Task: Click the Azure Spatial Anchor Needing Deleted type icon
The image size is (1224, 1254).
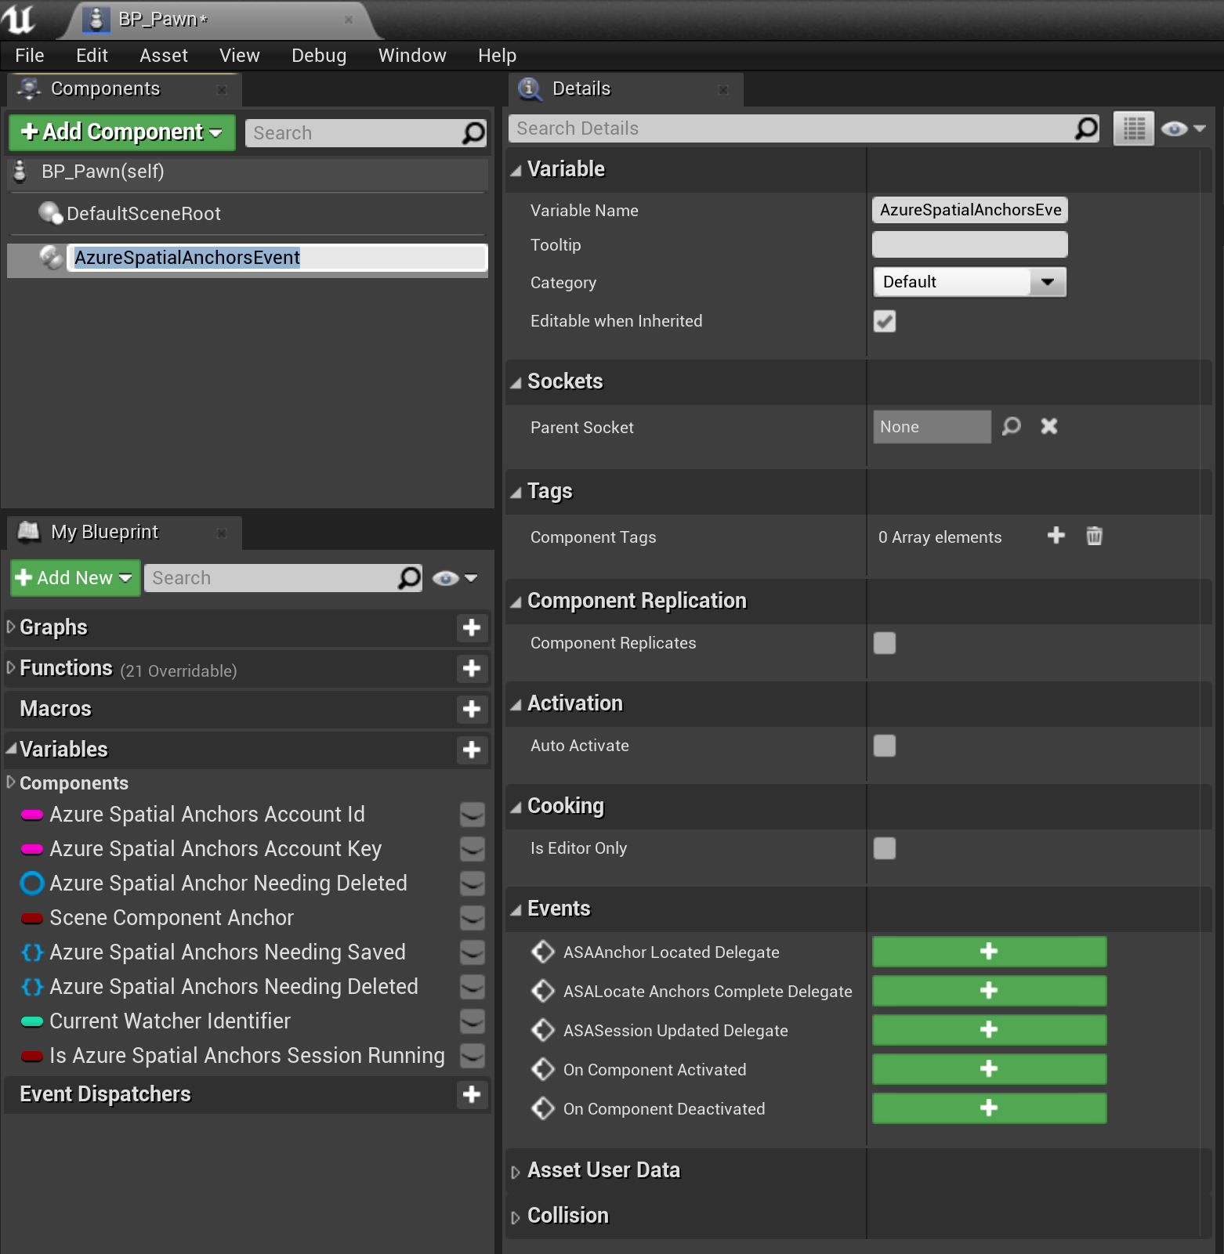Action: coord(32,884)
